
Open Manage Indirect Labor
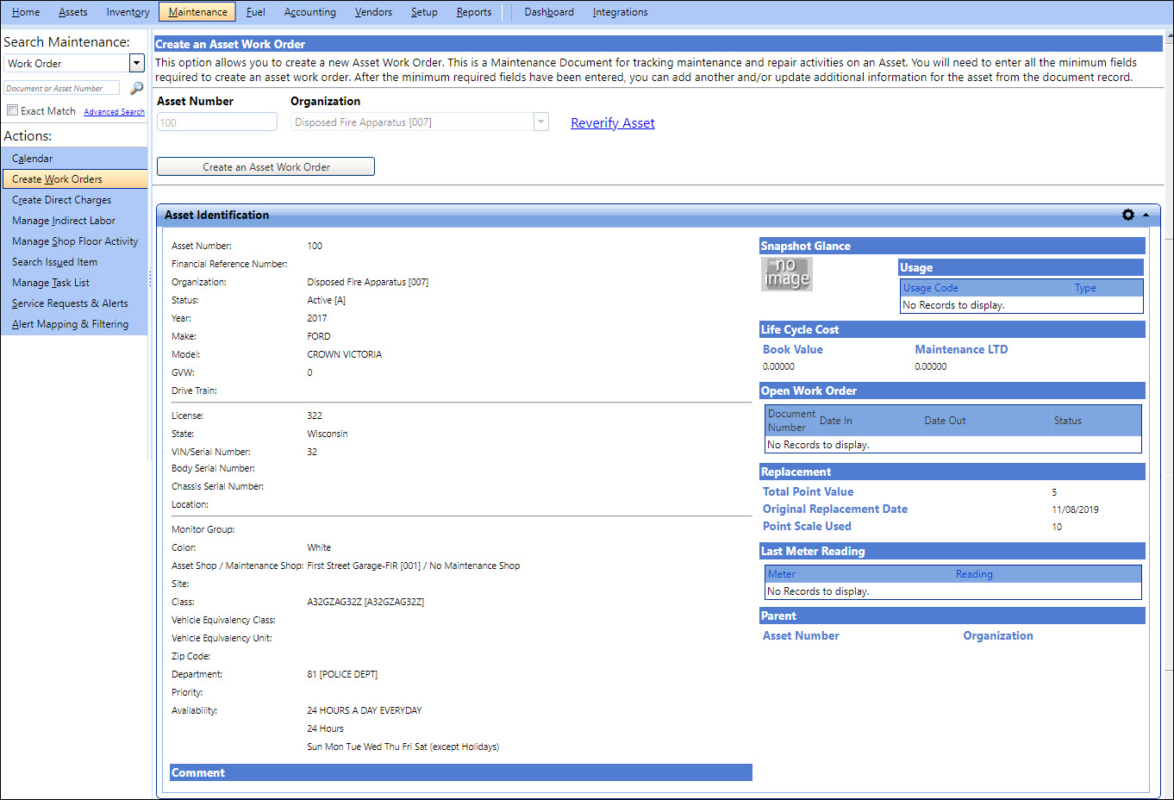click(74, 221)
